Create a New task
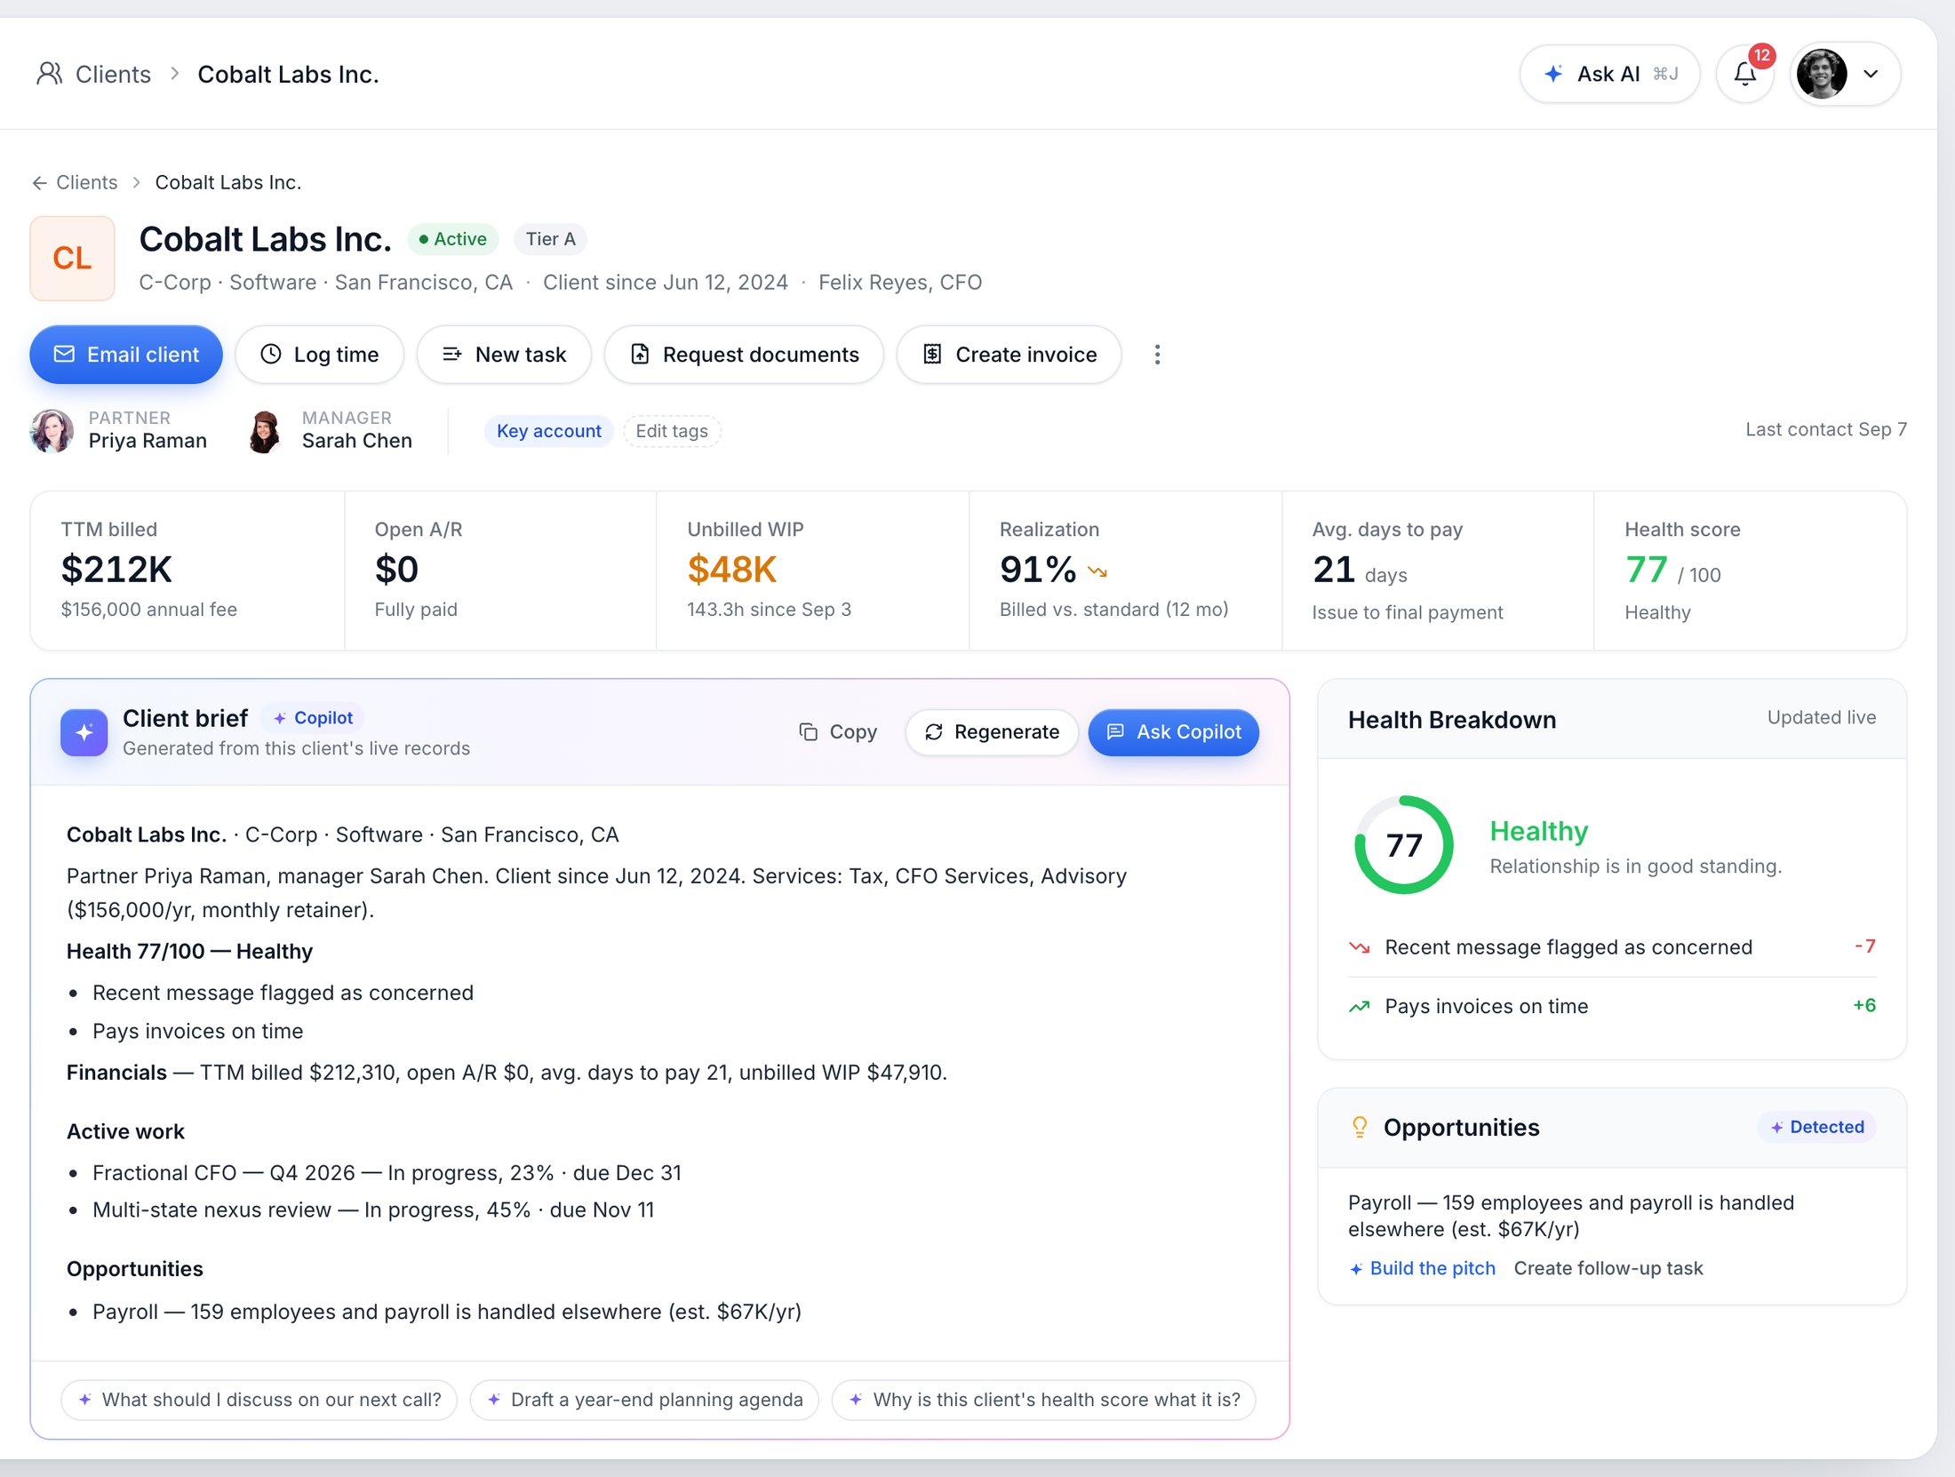 pos(504,355)
